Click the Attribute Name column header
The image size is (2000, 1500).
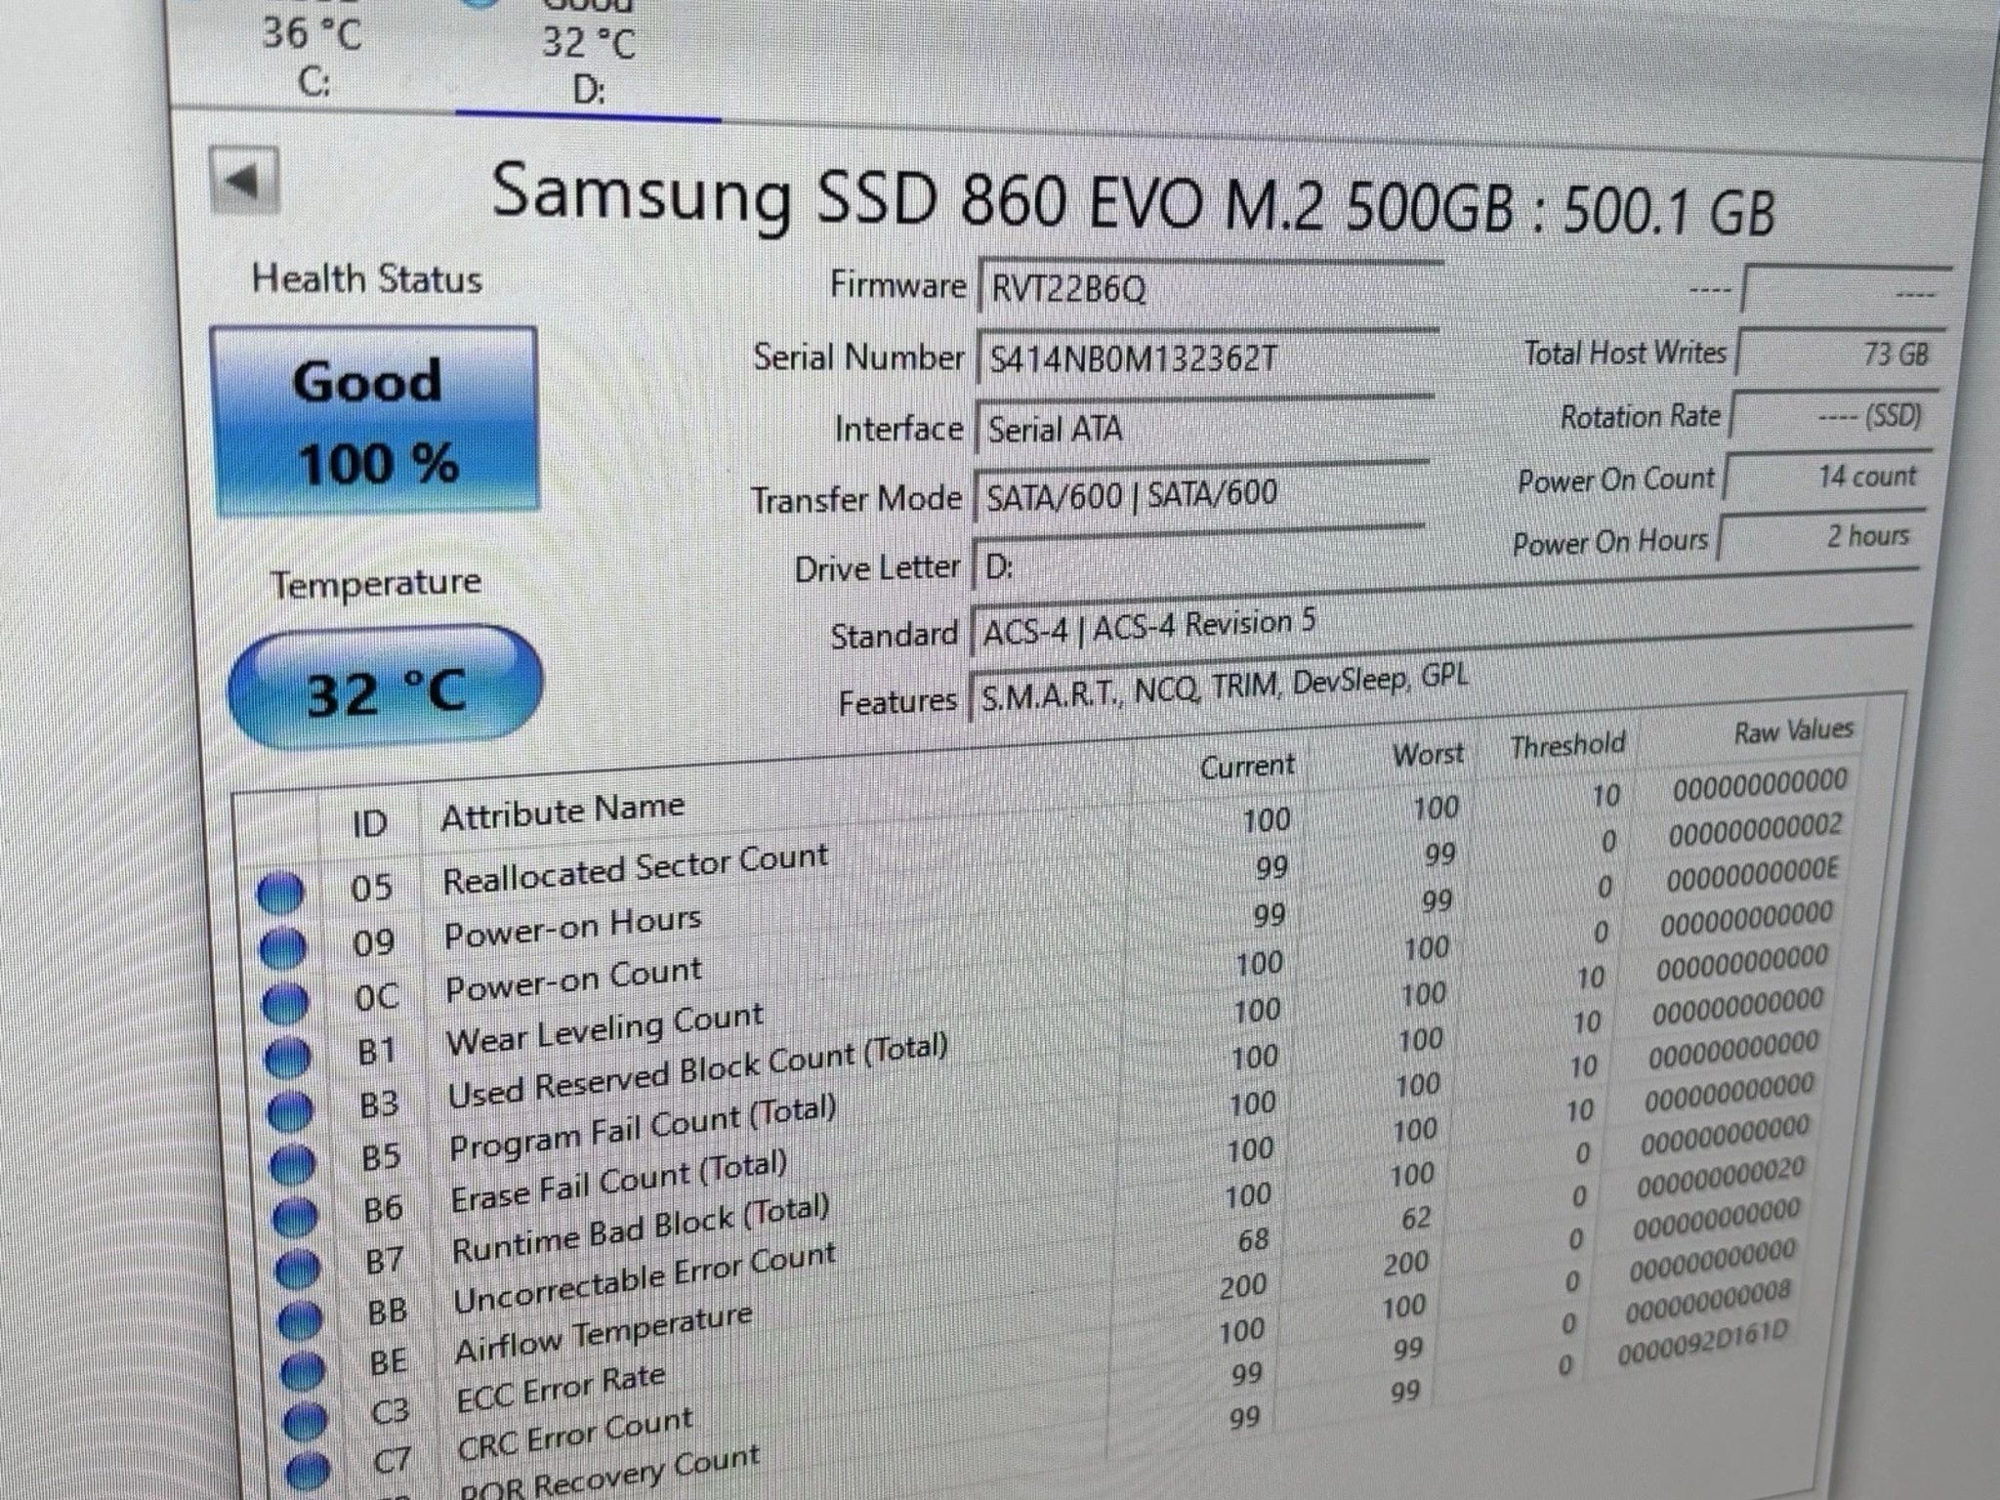click(x=562, y=812)
